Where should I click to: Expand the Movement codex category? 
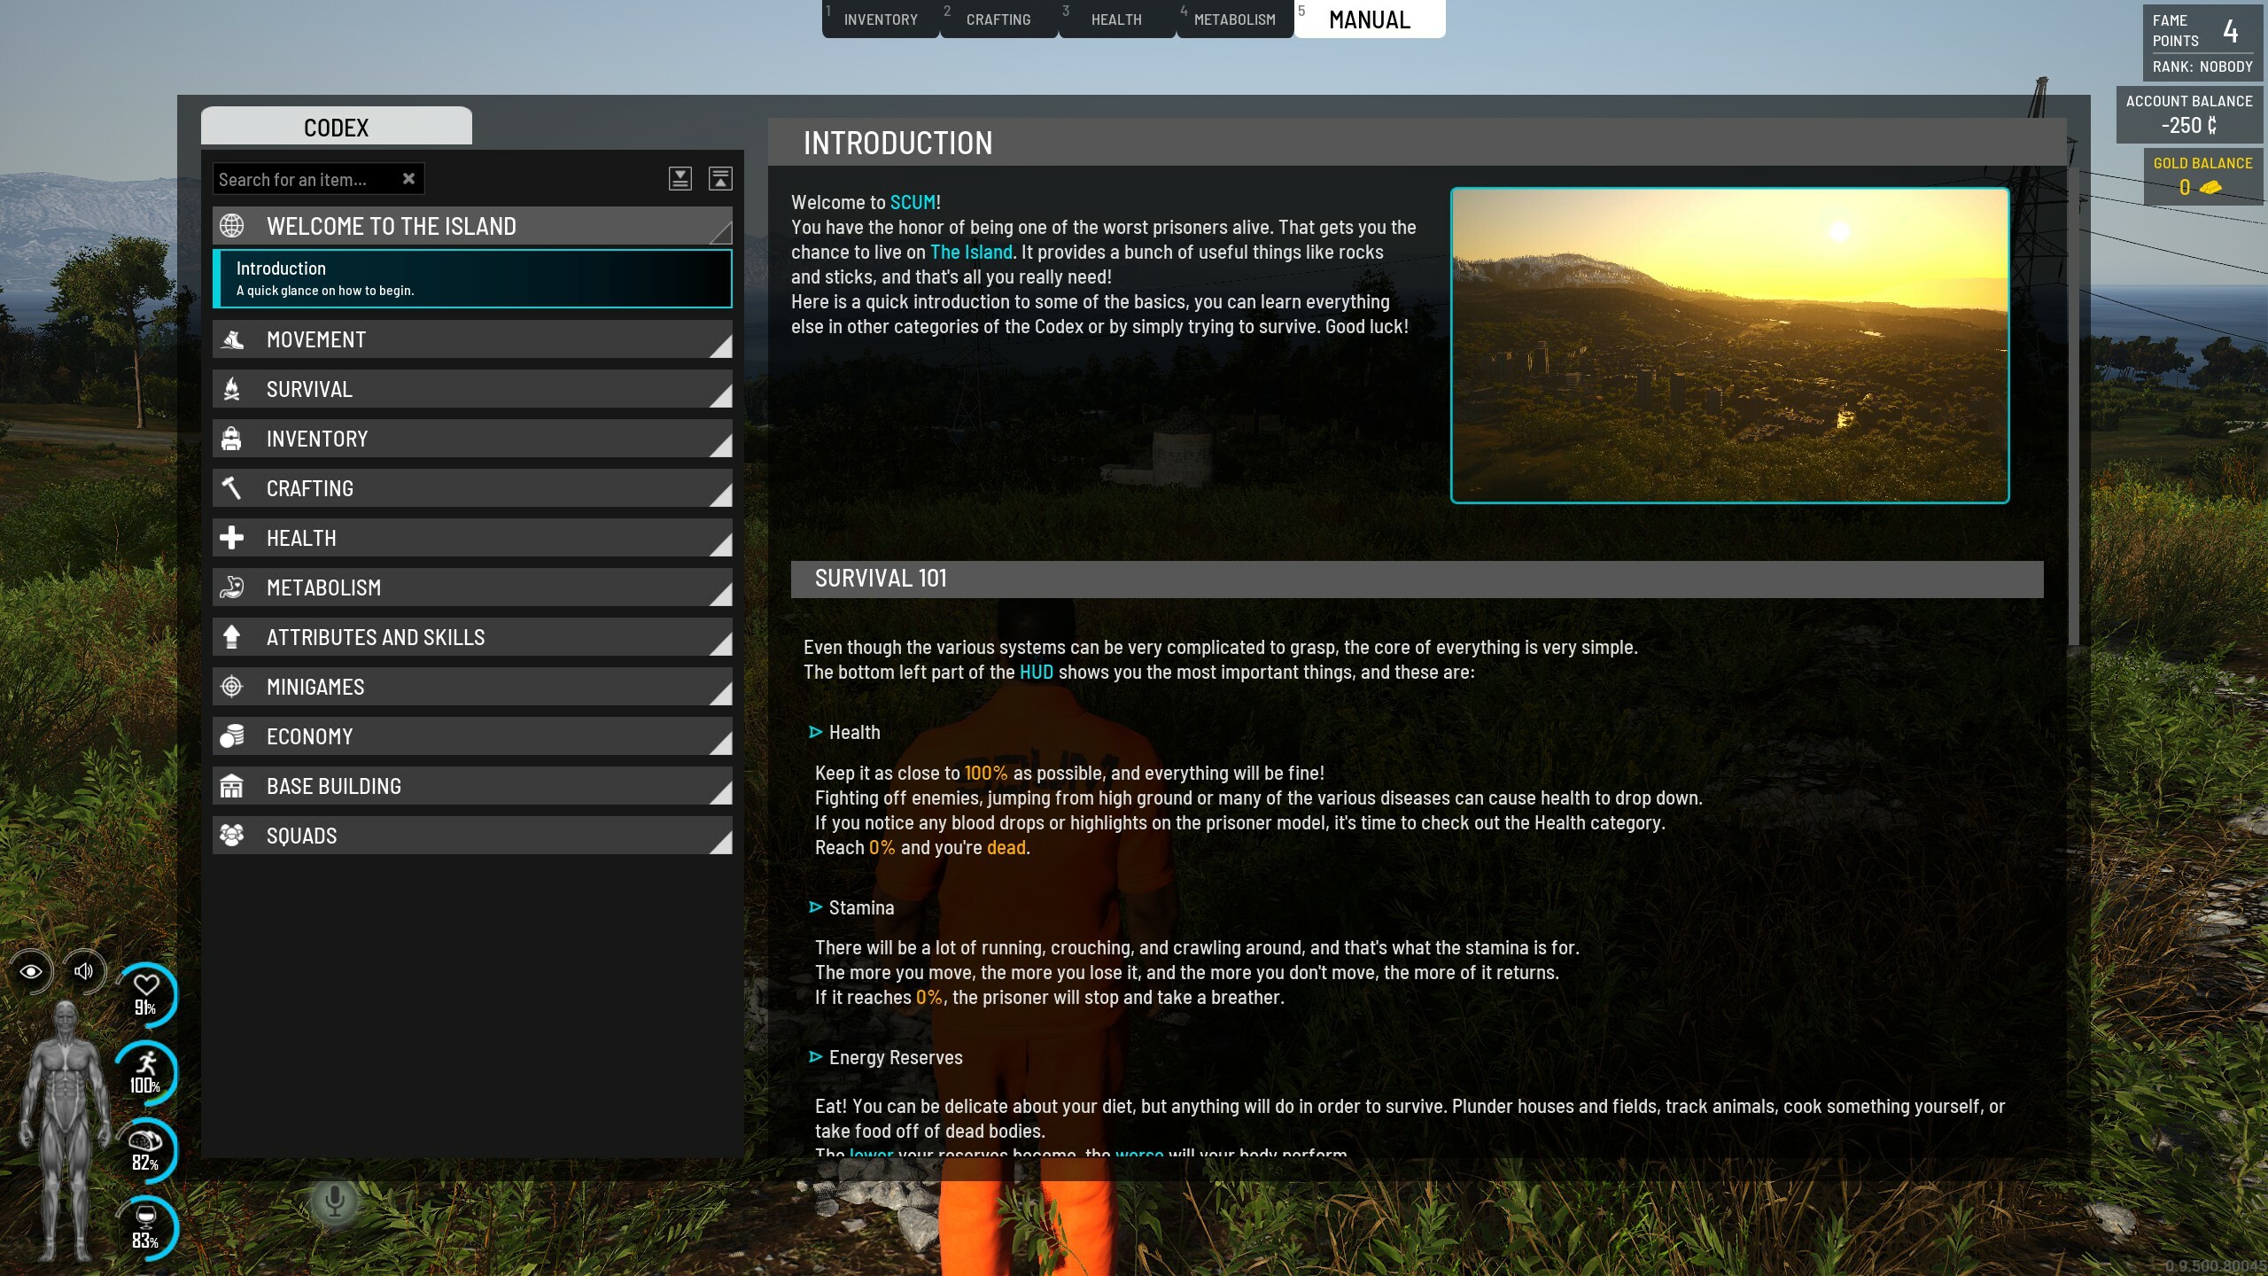tap(472, 340)
